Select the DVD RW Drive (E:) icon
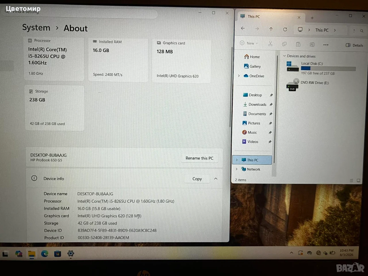This screenshot has width=368, height=276. [293, 85]
